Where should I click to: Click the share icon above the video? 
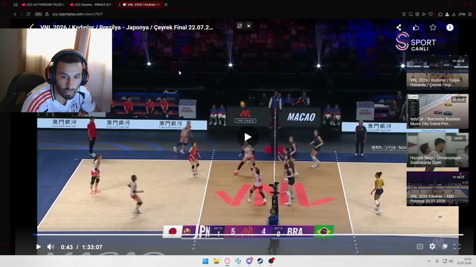point(399,27)
